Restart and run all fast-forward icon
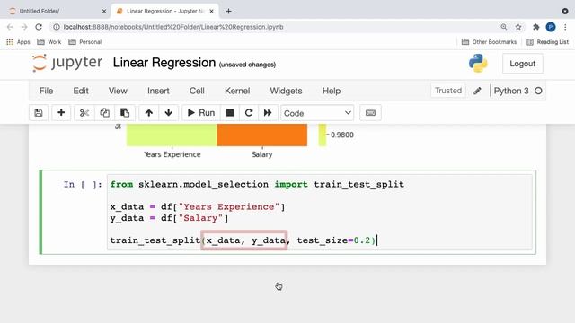Viewport: 575px width, 323px height. [268, 113]
